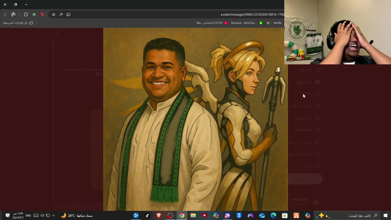391x220 pixels.
Task: Open Brave browser from the taskbar
Action: (x=159, y=216)
